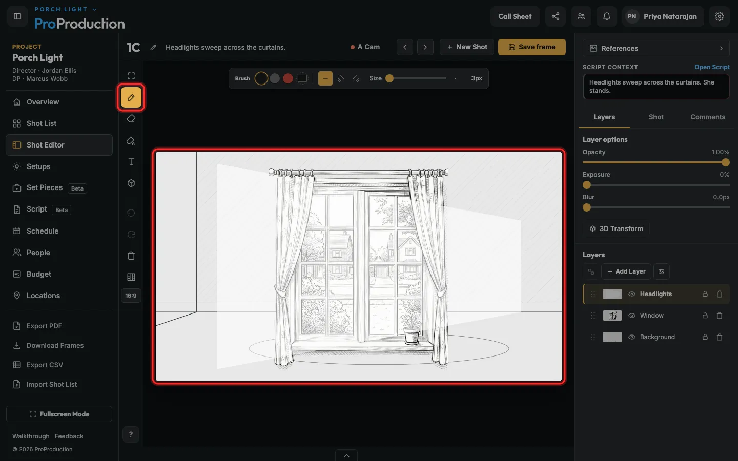Hide the Headlights layer
Screen dimensions: 738x461
(632, 294)
